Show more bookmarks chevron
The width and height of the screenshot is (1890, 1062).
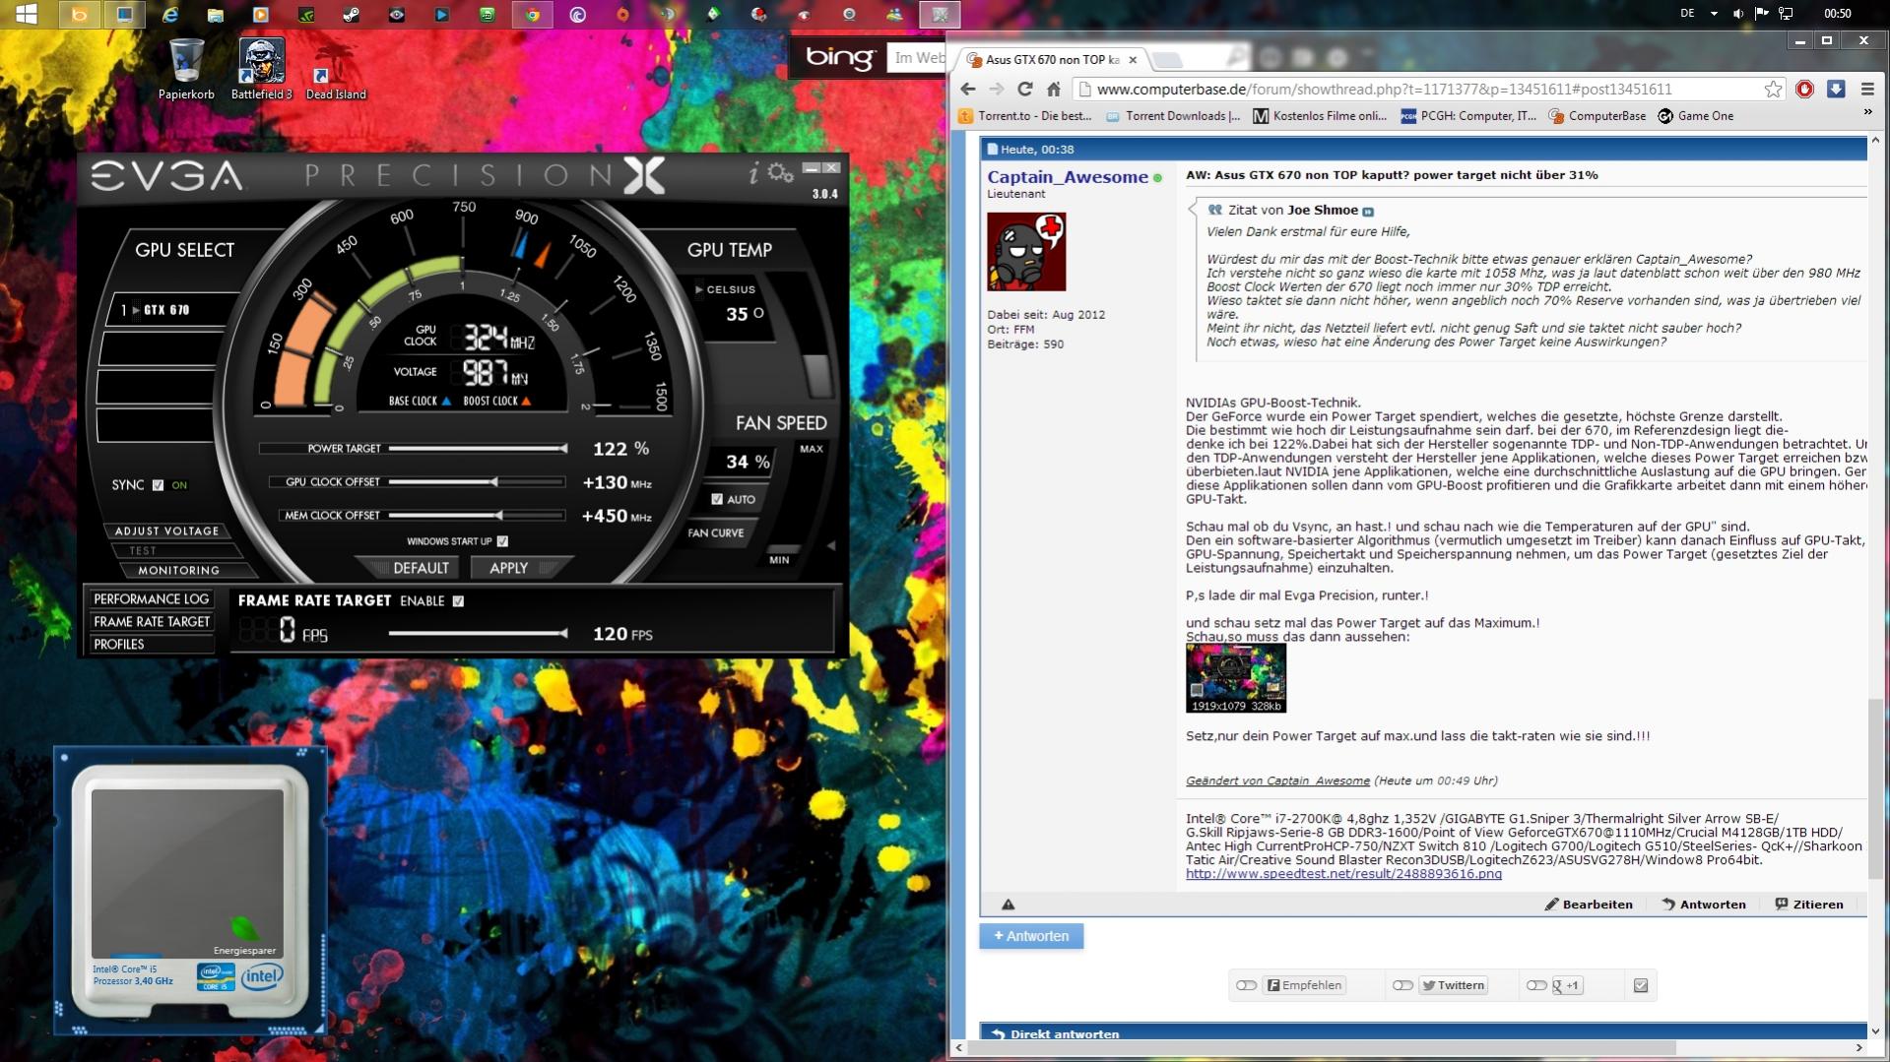point(1867,114)
